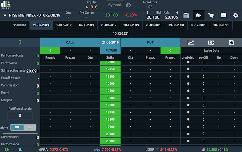Click the ndq index ticker
This screenshot has width=242, height=152.
108,149
